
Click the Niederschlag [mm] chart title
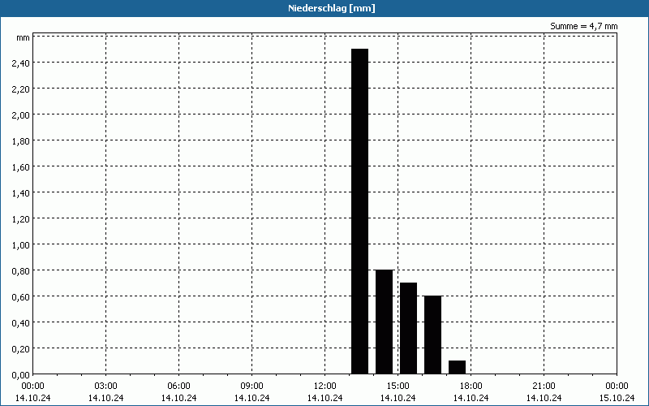coord(332,8)
